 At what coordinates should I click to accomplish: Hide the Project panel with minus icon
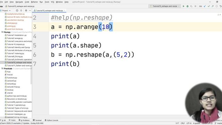coord(30,10)
